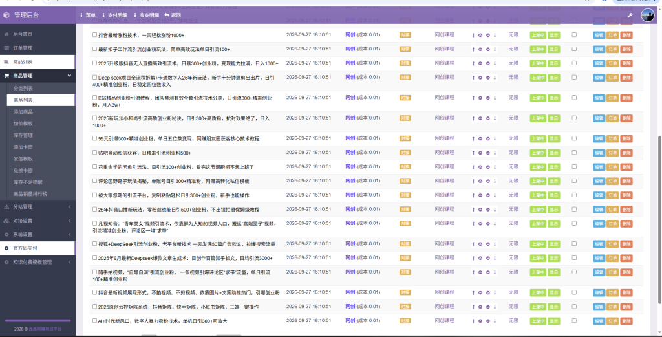Tick the checkbox before the 评论区野路子 title
The width and height of the screenshot is (662, 337).
[x=95, y=180]
